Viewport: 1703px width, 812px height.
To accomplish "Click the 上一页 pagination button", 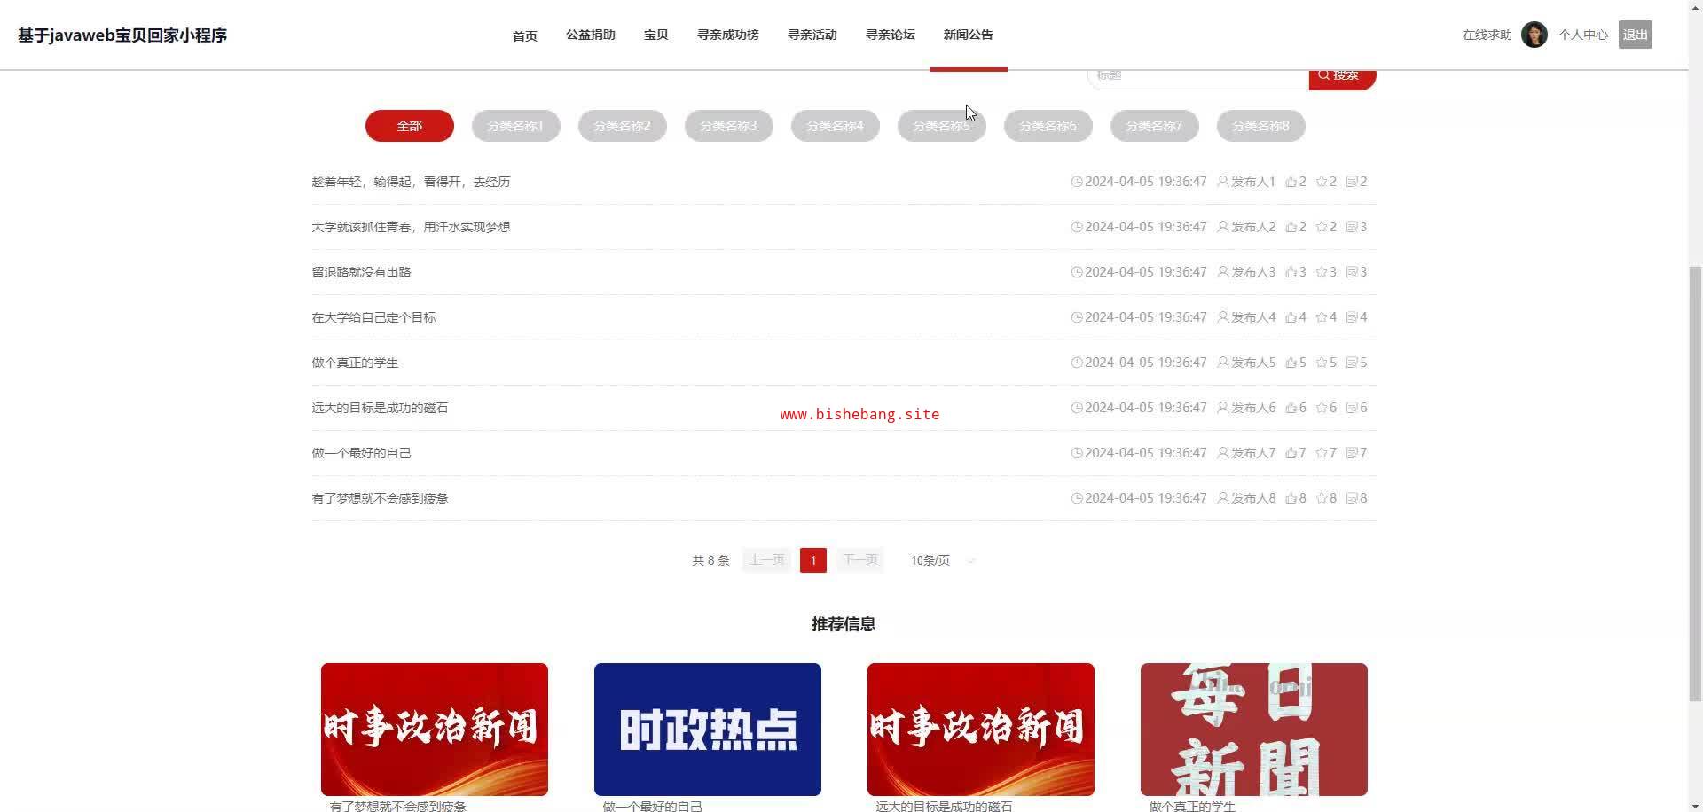I will pyautogui.click(x=767, y=560).
